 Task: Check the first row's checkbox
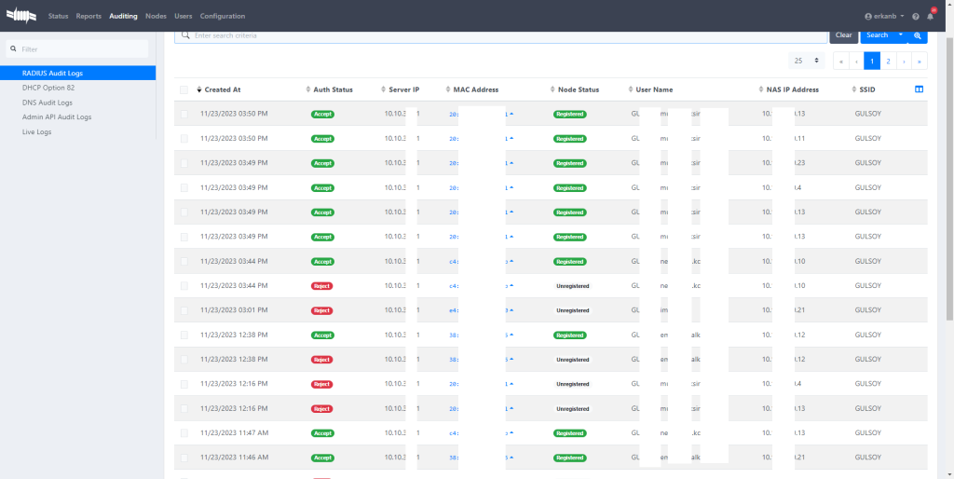click(x=184, y=114)
